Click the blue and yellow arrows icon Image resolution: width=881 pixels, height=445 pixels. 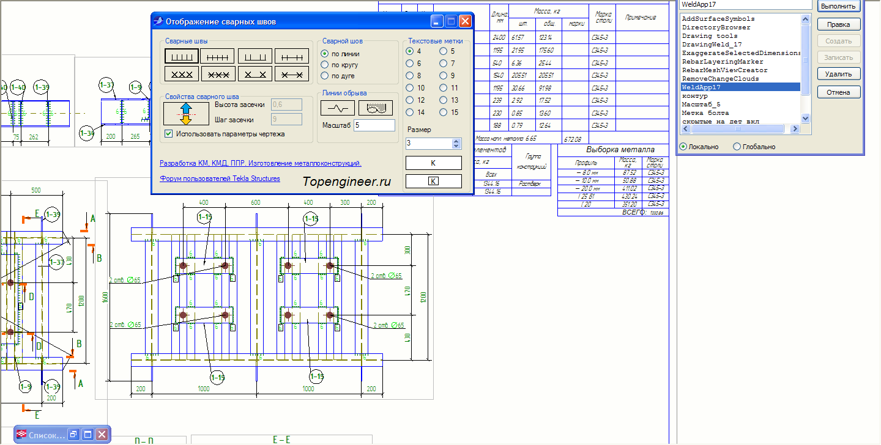pyautogui.click(x=186, y=114)
